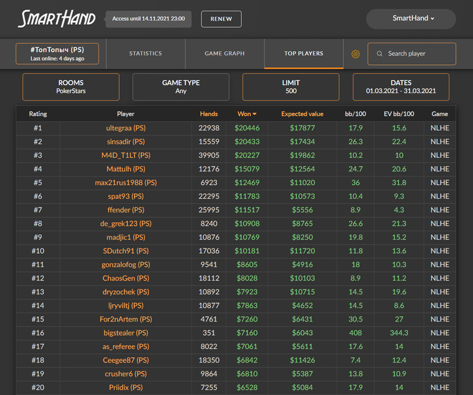Image resolution: width=473 pixels, height=395 pixels.
Task: Click rating #1 cell
Action: coord(38,128)
